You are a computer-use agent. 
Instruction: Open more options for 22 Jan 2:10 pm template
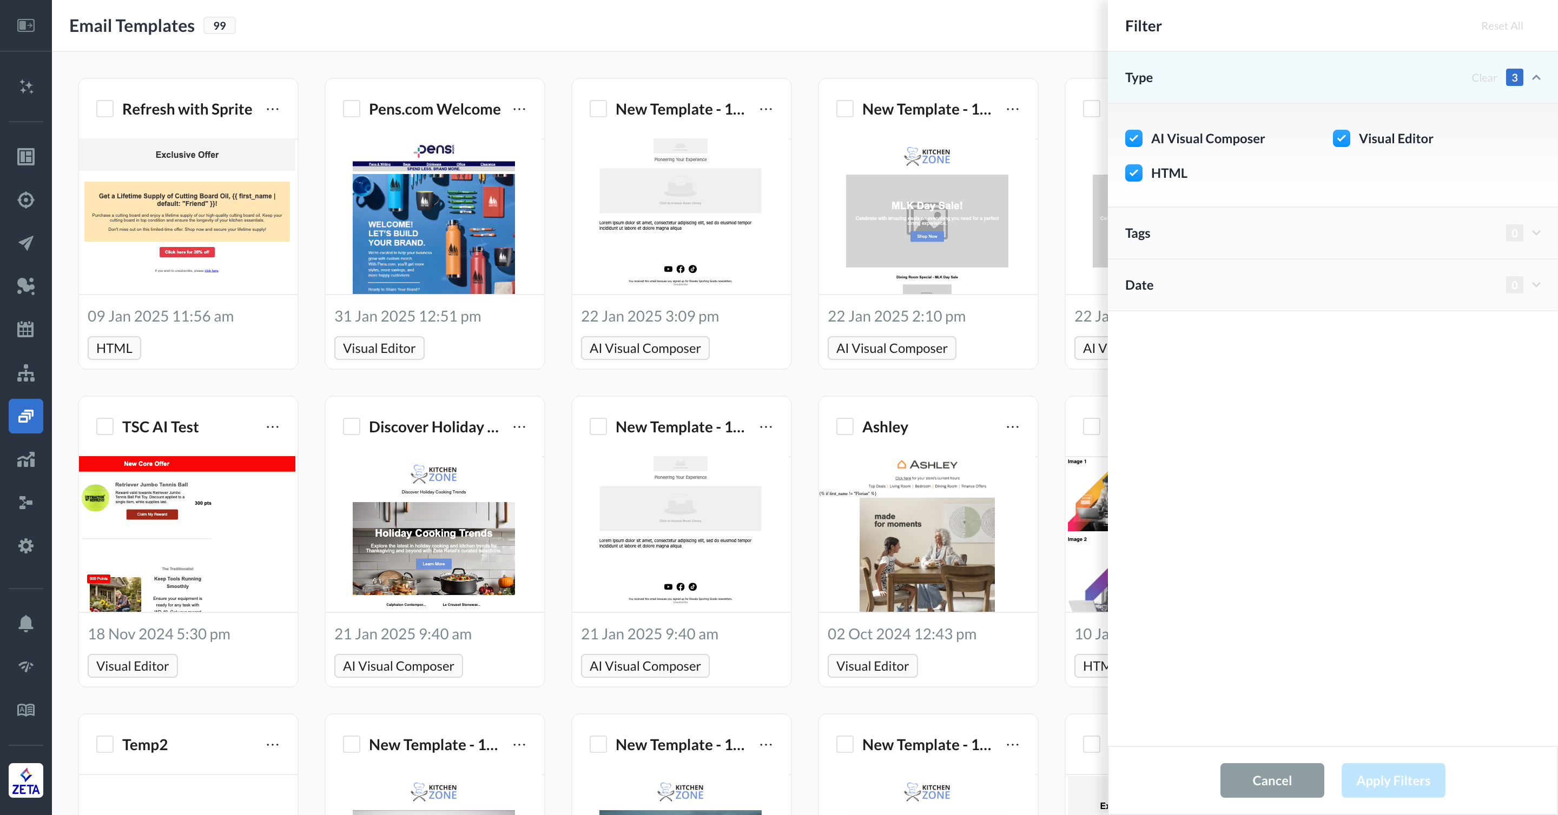coord(1013,109)
